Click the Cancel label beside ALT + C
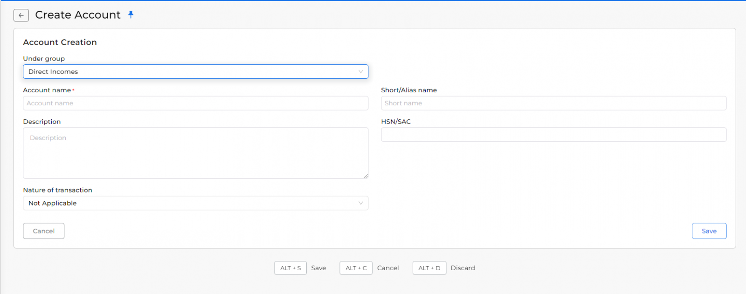746x294 pixels. click(x=388, y=268)
